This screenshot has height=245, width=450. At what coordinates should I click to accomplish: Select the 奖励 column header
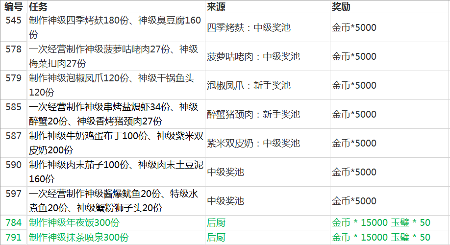pyautogui.click(x=390, y=6)
